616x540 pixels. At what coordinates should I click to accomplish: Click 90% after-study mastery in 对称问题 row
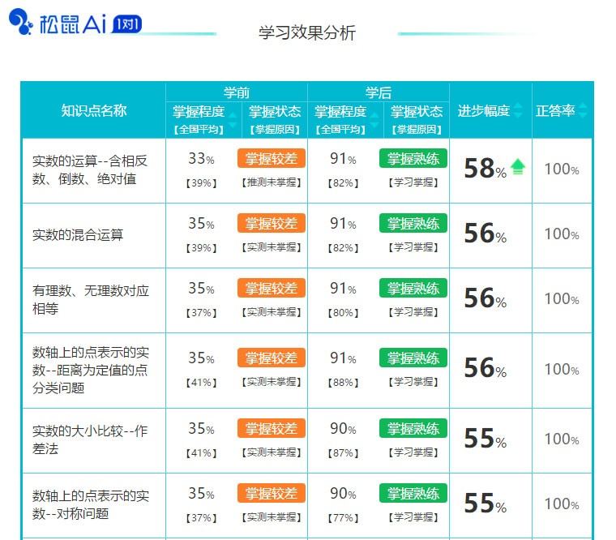tap(343, 494)
